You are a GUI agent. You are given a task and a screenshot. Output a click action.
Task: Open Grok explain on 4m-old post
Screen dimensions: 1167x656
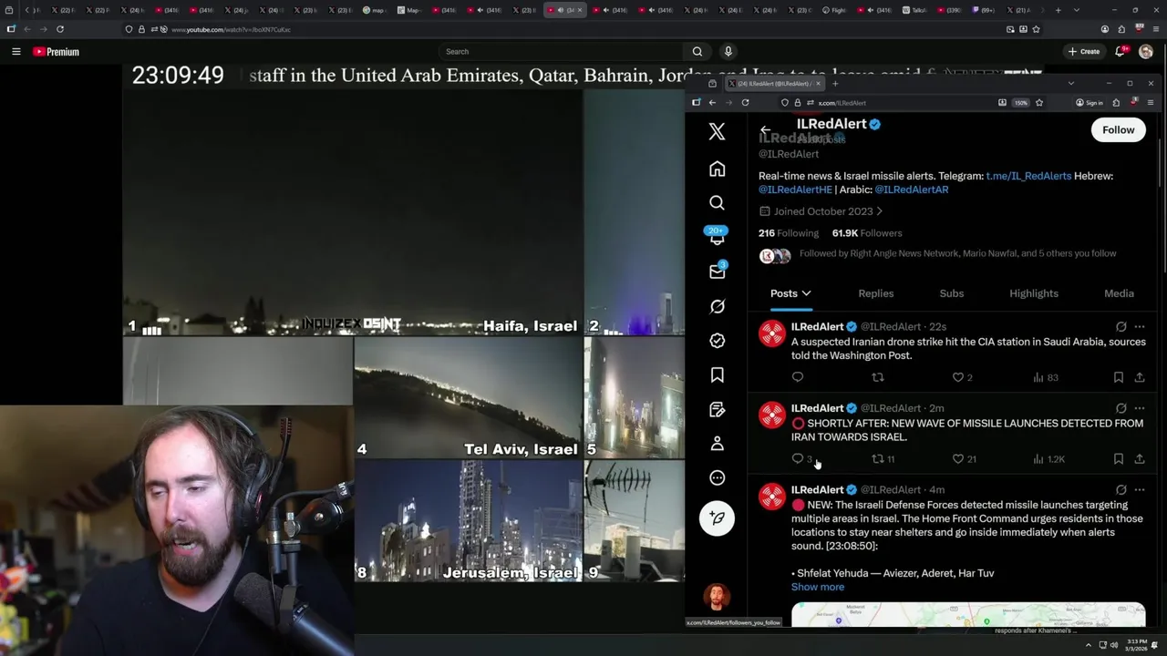1121,489
